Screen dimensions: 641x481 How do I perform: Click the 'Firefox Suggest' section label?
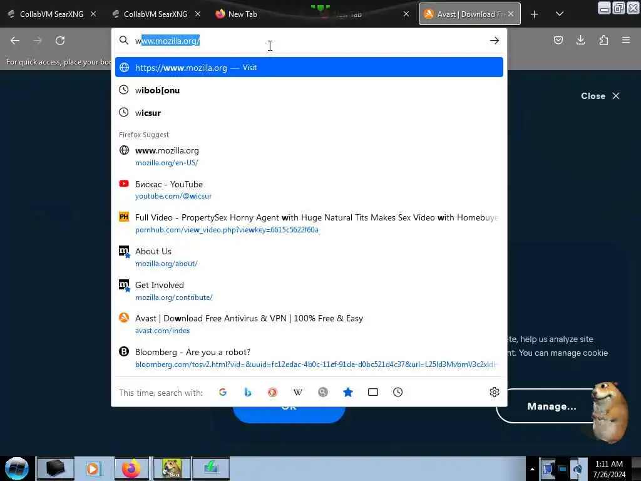(x=143, y=135)
